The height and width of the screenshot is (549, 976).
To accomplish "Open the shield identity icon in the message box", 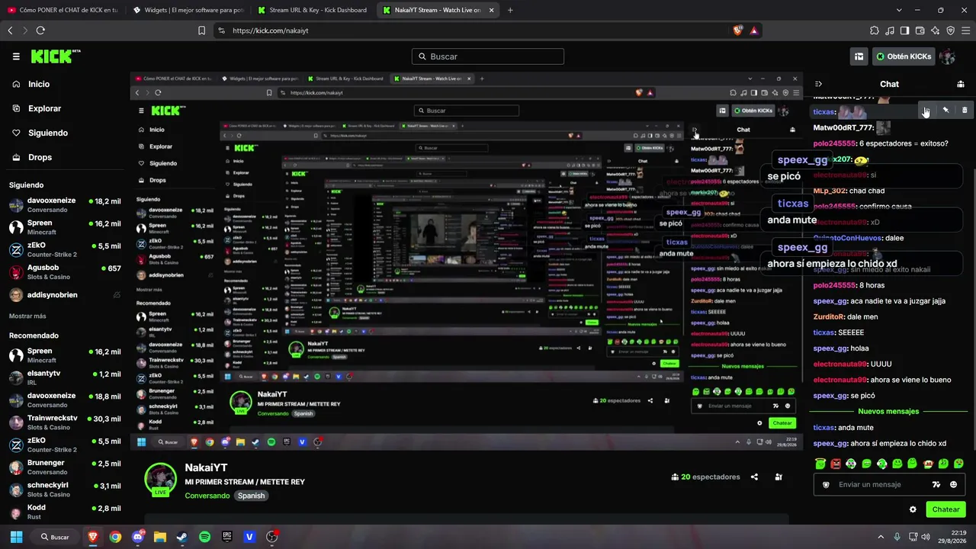I will pos(826,485).
